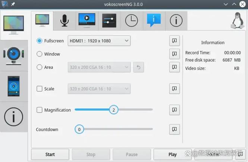This screenshot has width=248, height=162.
Task: Open the Scale size 320 x 200 dropdown
Action: (99, 89)
